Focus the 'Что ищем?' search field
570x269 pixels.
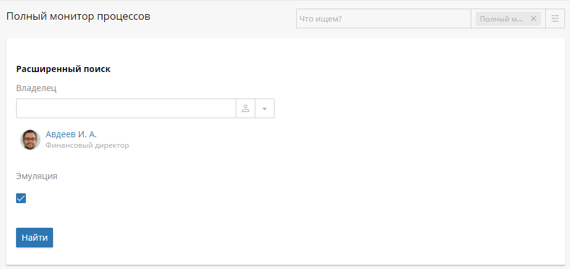pyautogui.click(x=384, y=18)
